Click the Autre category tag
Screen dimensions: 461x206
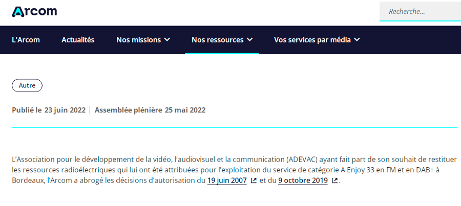[27, 85]
